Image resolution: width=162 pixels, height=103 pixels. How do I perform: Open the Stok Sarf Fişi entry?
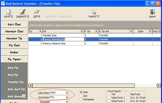[x=16, y=89]
